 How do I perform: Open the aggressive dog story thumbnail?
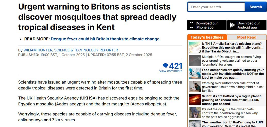[195, 113]
